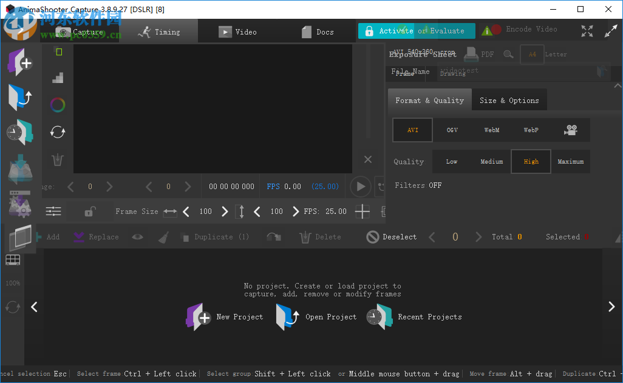This screenshot has height=383, width=623.
Task: Click the refresh rotation icon in the sidebar
Action: tap(57, 132)
